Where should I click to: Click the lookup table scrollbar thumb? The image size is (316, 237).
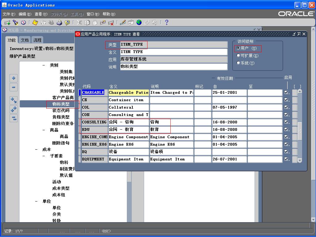click(x=300, y=131)
